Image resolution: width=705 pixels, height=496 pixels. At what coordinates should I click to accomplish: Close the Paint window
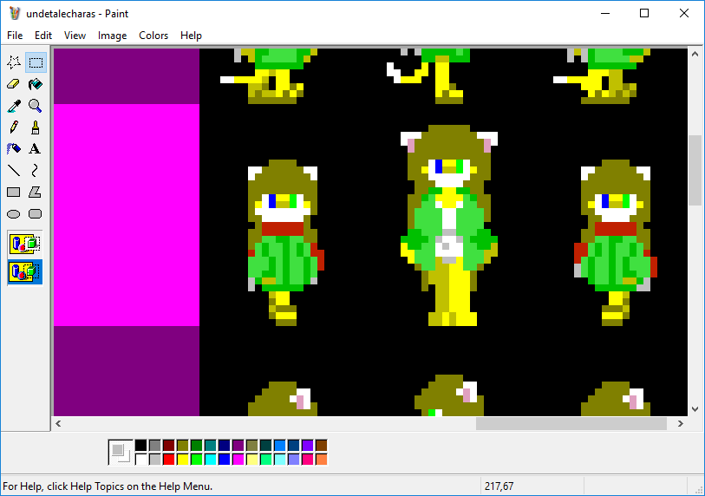[684, 13]
